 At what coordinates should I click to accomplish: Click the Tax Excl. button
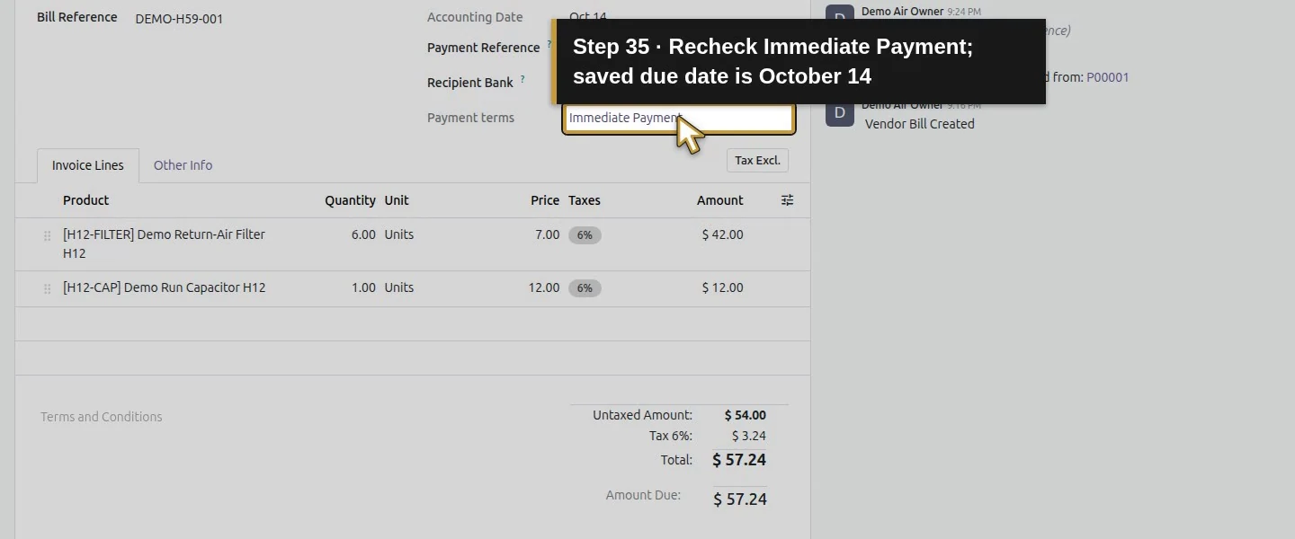point(757,161)
